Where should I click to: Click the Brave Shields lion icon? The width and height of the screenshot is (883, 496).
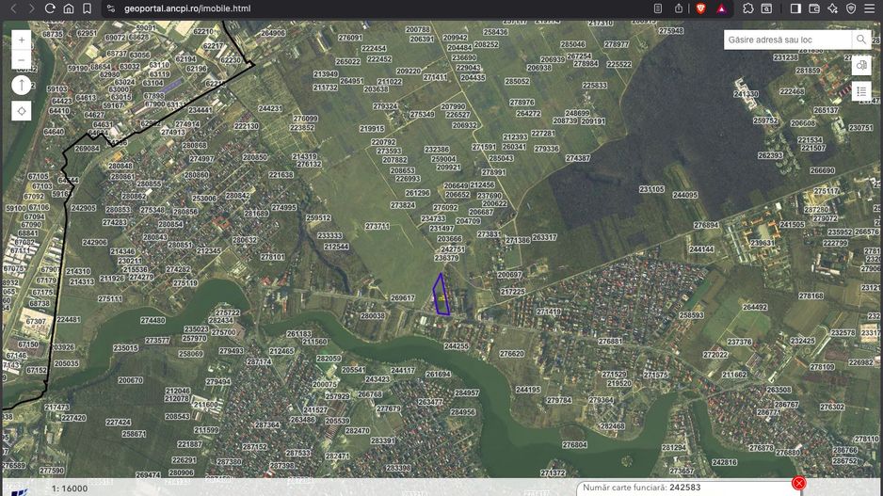click(x=700, y=8)
